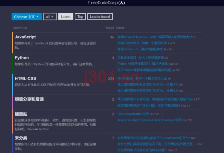Open topic 关于Python课程中讲解视频的翻译问题

[x=144, y=70]
